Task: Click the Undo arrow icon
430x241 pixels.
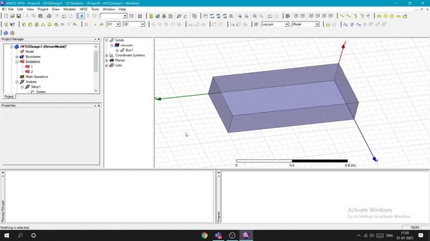Action: 64,16
